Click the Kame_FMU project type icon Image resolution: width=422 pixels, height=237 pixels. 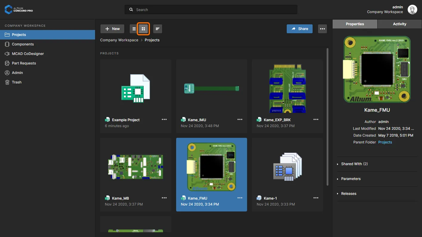(x=183, y=198)
